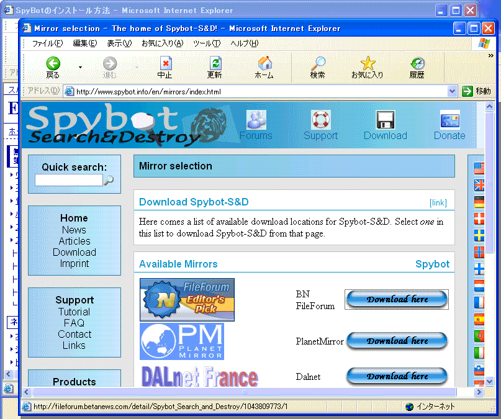Go back with the 戻る toolbar button
Image resolution: width=501 pixels, height=419 pixels.
(53, 68)
